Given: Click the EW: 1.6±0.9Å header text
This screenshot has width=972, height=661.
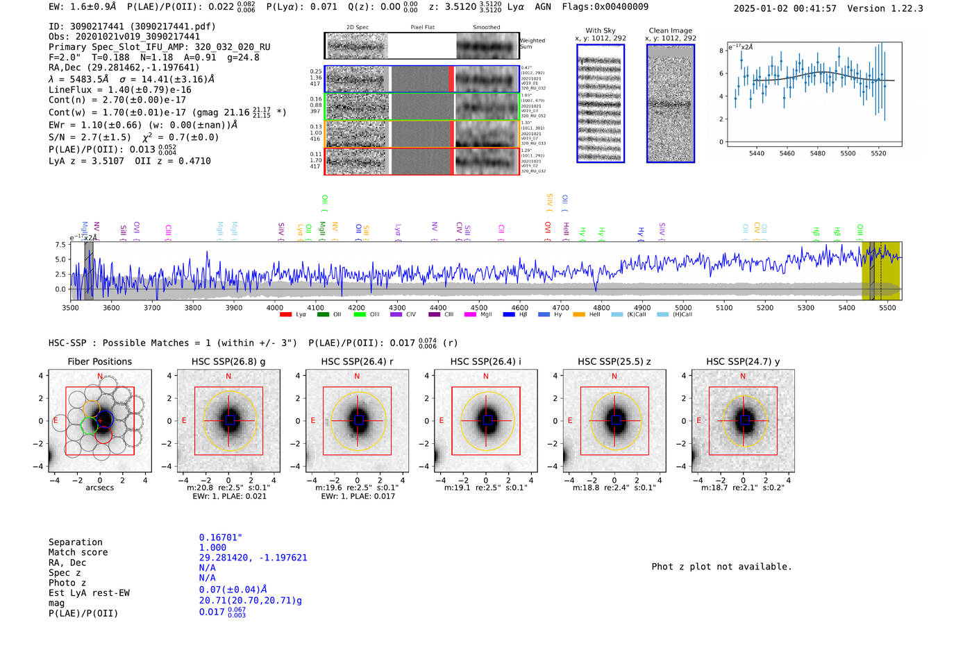Looking at the screenshot, I should coord(83,7).
